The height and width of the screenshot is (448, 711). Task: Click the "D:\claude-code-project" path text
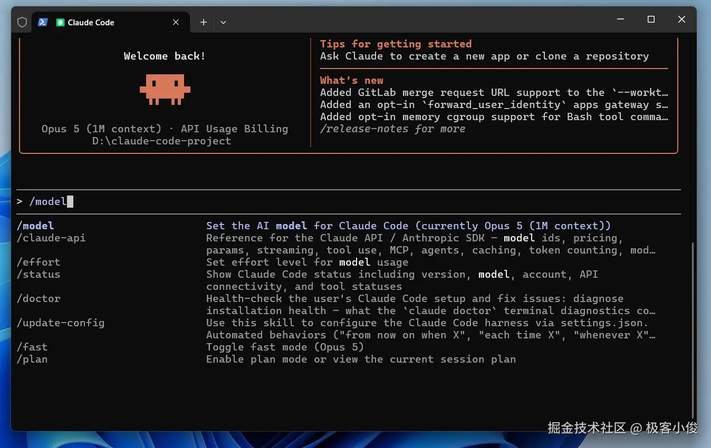pyautogui.click(x=161, y=141)
